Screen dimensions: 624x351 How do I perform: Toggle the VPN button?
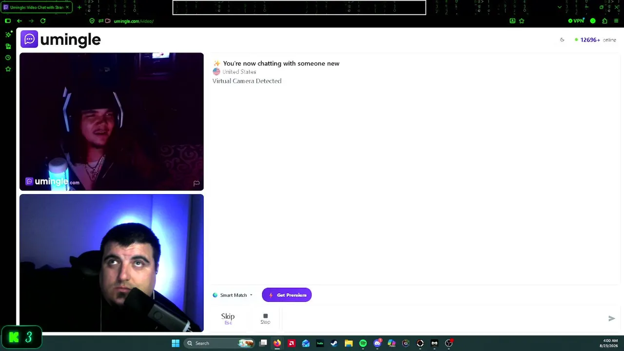click(x=576, y=21)
